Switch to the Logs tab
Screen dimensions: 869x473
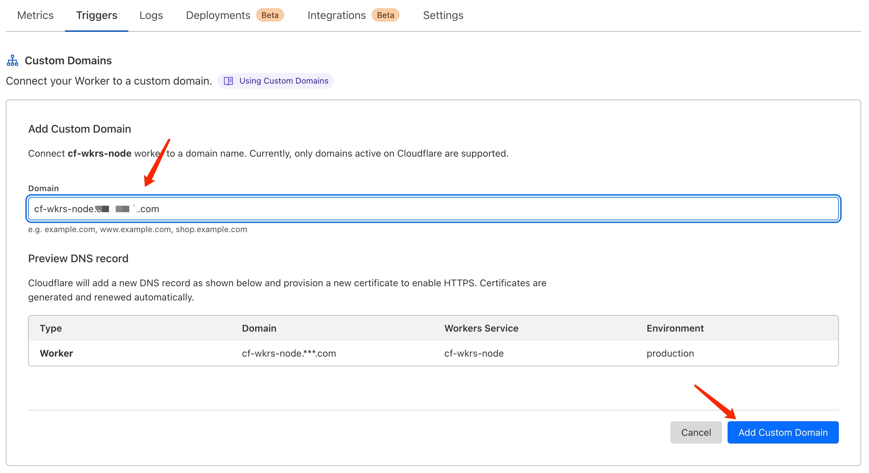(151, 15)
